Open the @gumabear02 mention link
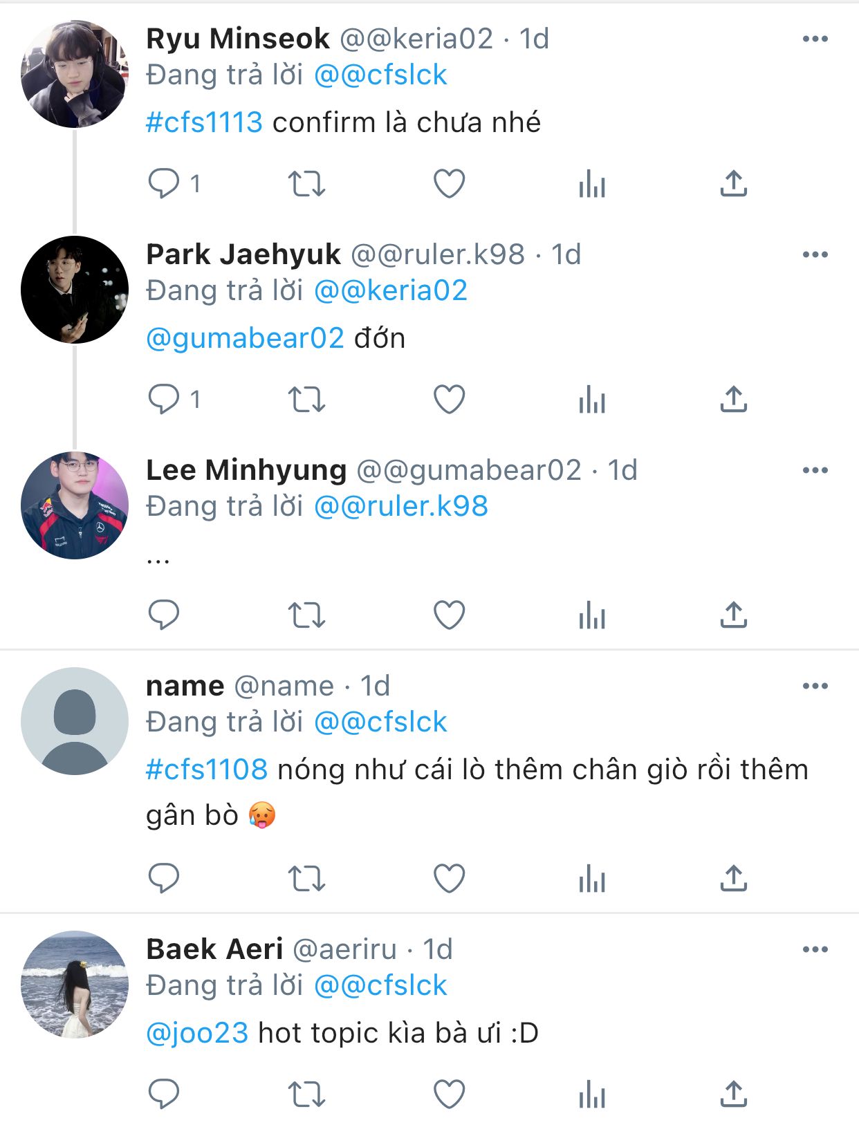 pyautogui.click(x=245, y=338)
